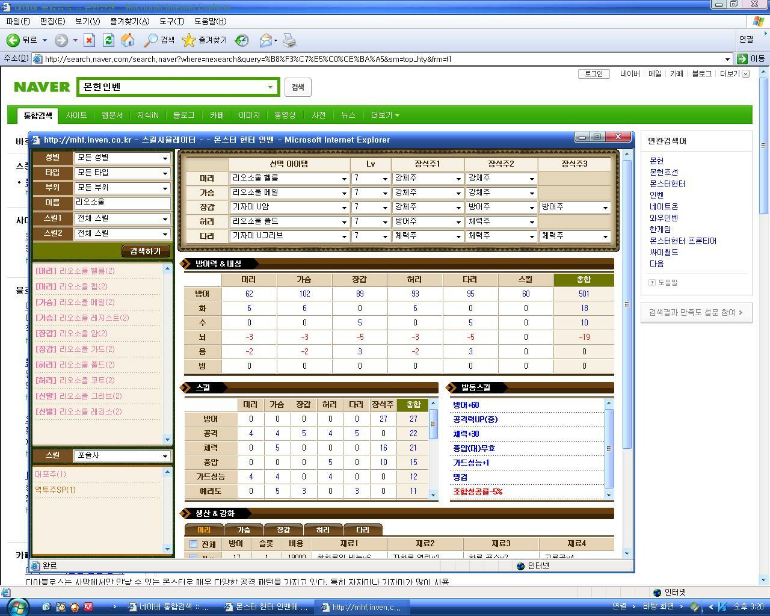The image size is (770, 616).
Task: Open the 즐겨찾기(A) menu
Action: click(129, 21)
